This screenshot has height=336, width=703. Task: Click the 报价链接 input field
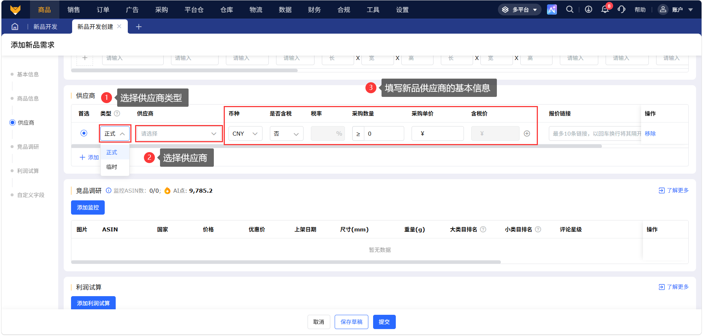tap(595, 133)
